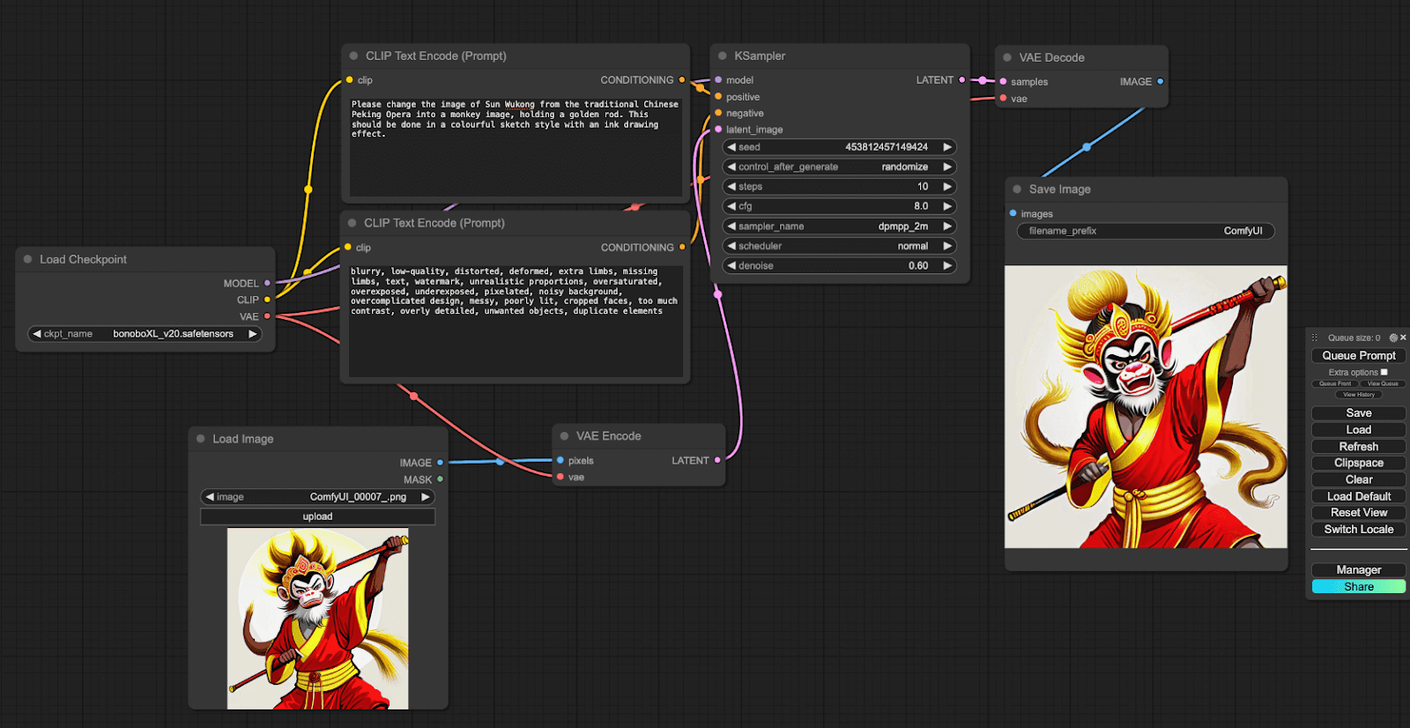
Task: Click the Load Image IMAGE output port
Action: [x=440, y=463]
